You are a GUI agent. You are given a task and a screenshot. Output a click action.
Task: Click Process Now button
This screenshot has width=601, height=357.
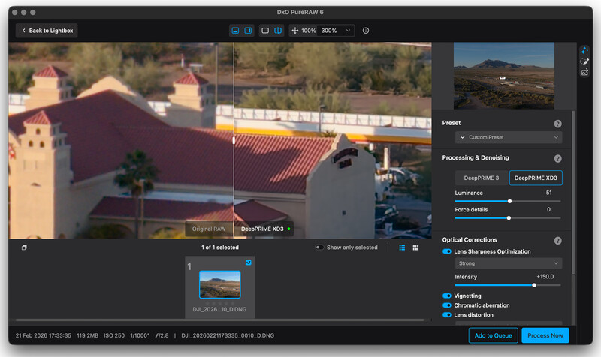coord(545,335)
